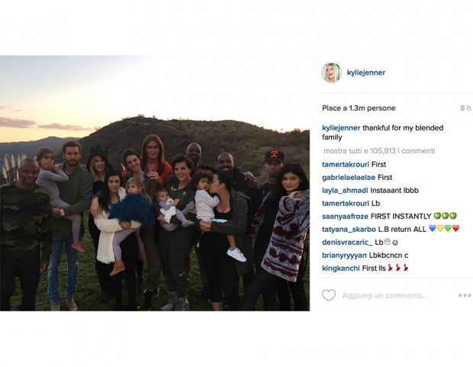The height and width of the screenshot is (367, 473).
Task: Open the first tamertakrouri commenter profile
Action: [346, 165]
